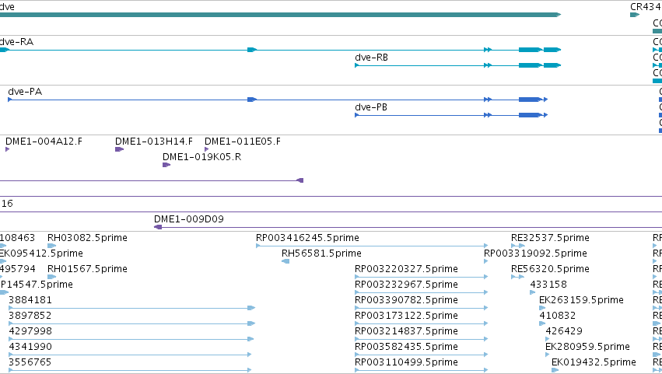Click RP003110499.5prime EST label
Screen dimensions: 662x374
coord(406,362)
